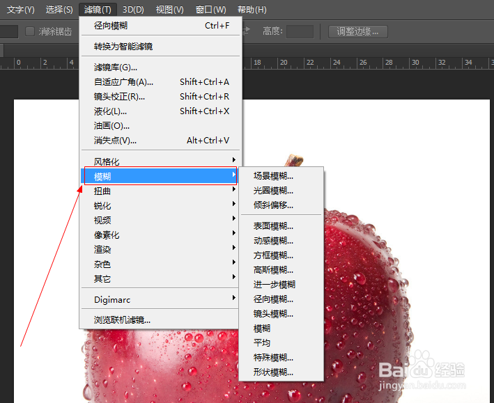The height and width of the screenshot is (403, 494).
Task: Expand the 风格化 submenu
Action: 160,161
